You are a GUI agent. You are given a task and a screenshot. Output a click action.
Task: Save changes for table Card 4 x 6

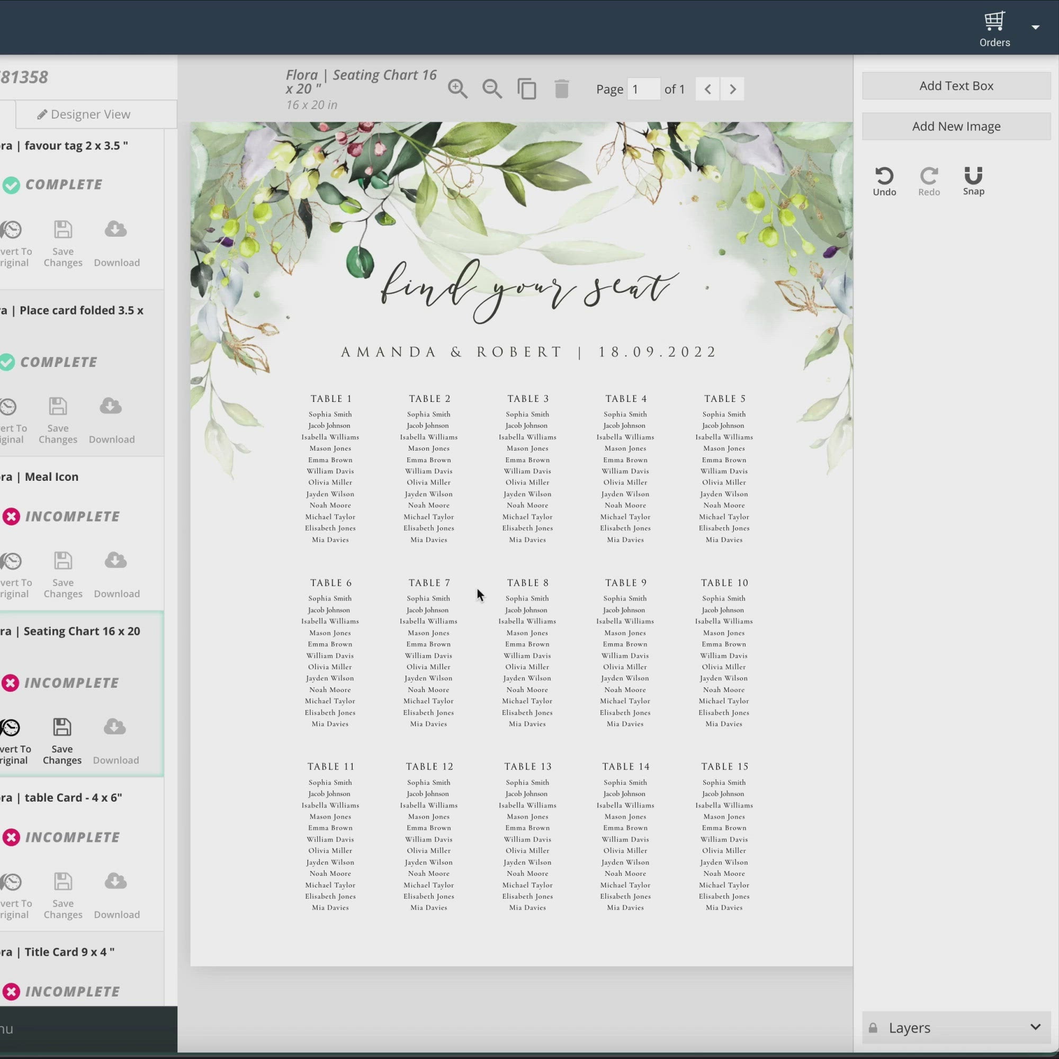click(x=63, y=896)
